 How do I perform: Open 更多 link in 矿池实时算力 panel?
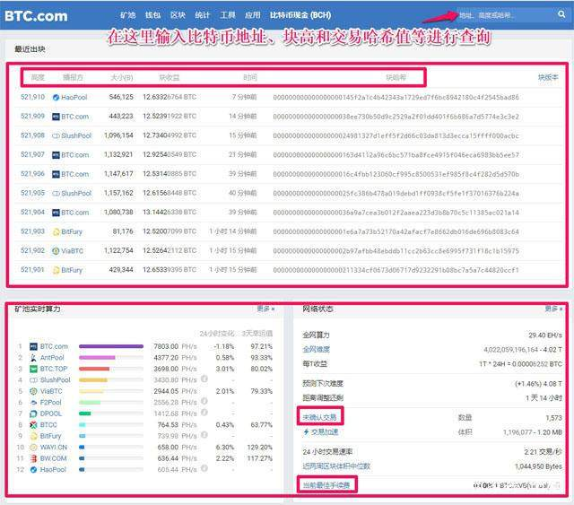point(265,309)
